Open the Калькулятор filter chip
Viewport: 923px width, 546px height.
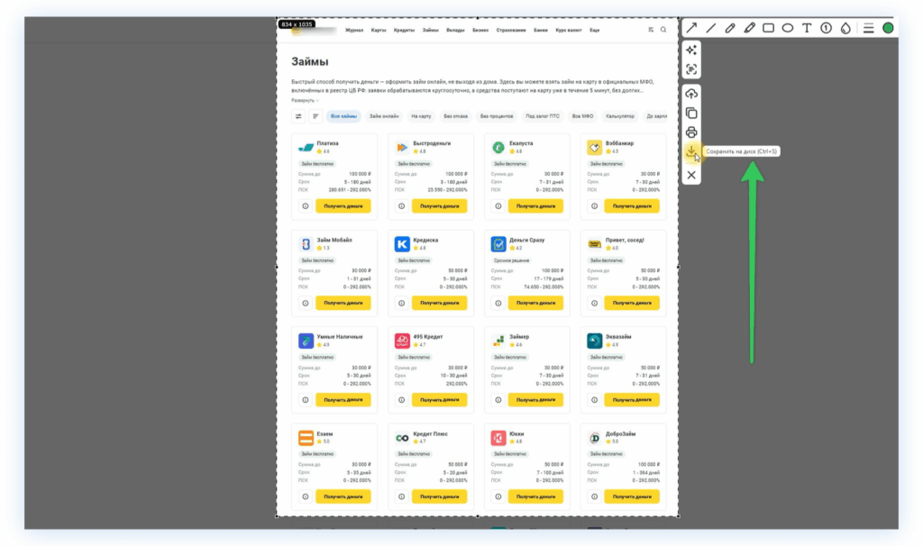(x=620, y=116)
